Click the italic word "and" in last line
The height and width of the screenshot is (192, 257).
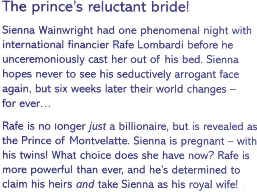(x=85, y=184)
